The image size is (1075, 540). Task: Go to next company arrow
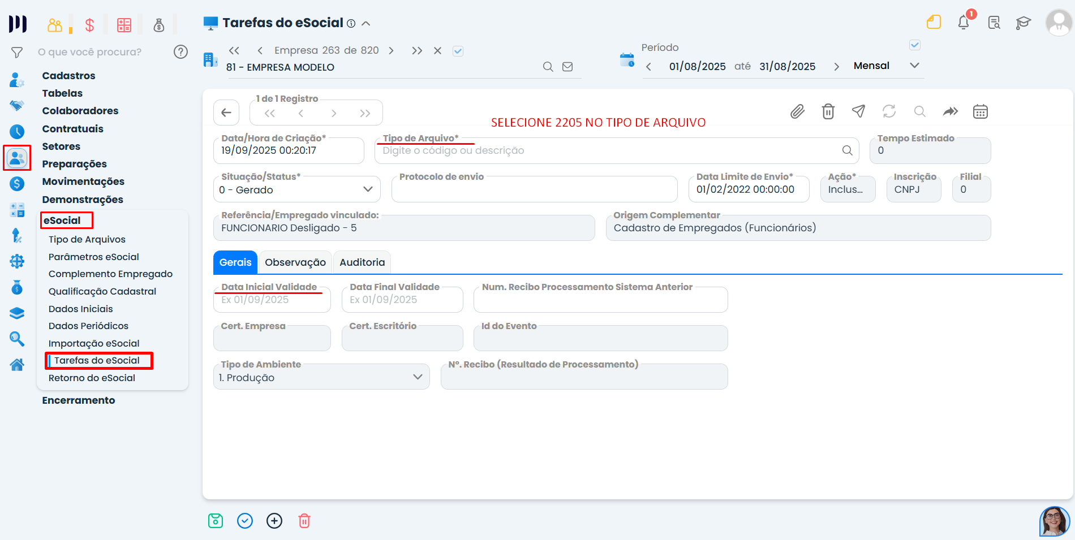click(391, 50)
